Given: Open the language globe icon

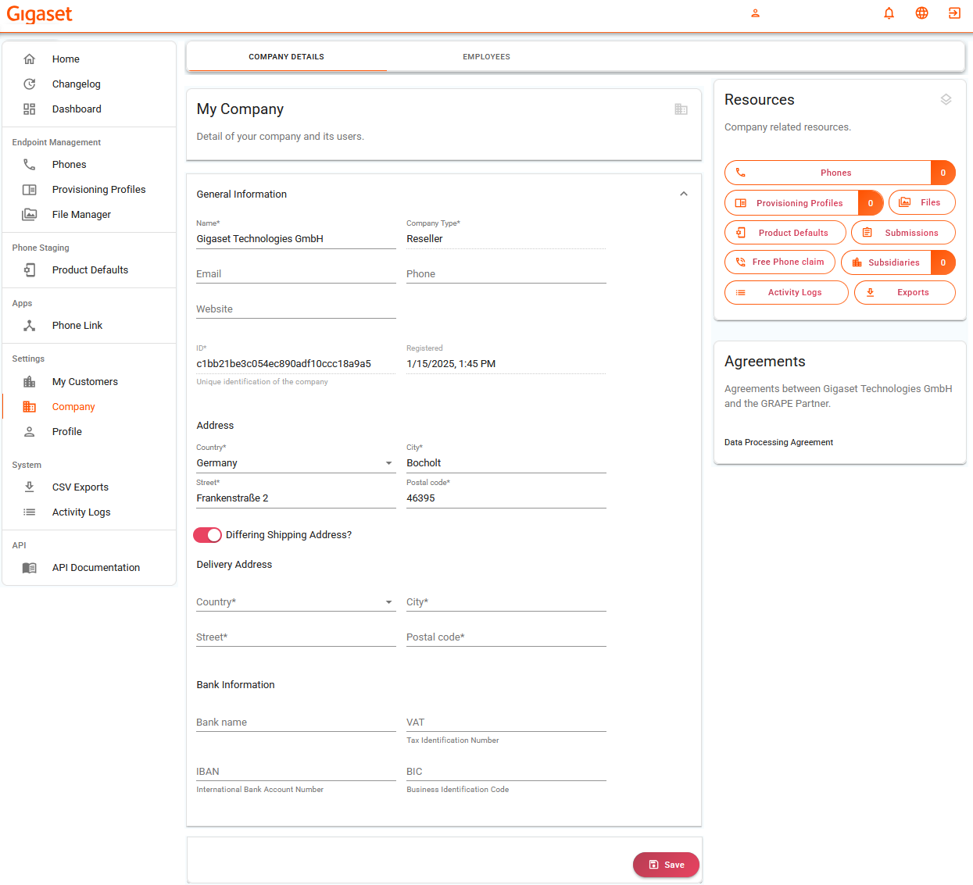Looking at the screenshot, I should point(921,13).
